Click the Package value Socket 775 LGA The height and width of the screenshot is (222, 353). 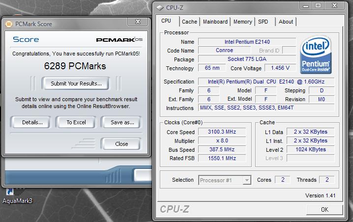click(247, 59)
